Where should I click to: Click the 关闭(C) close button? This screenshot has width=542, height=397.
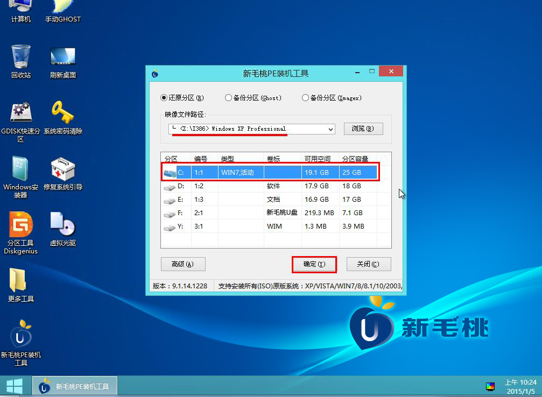(x=369, y=264)
